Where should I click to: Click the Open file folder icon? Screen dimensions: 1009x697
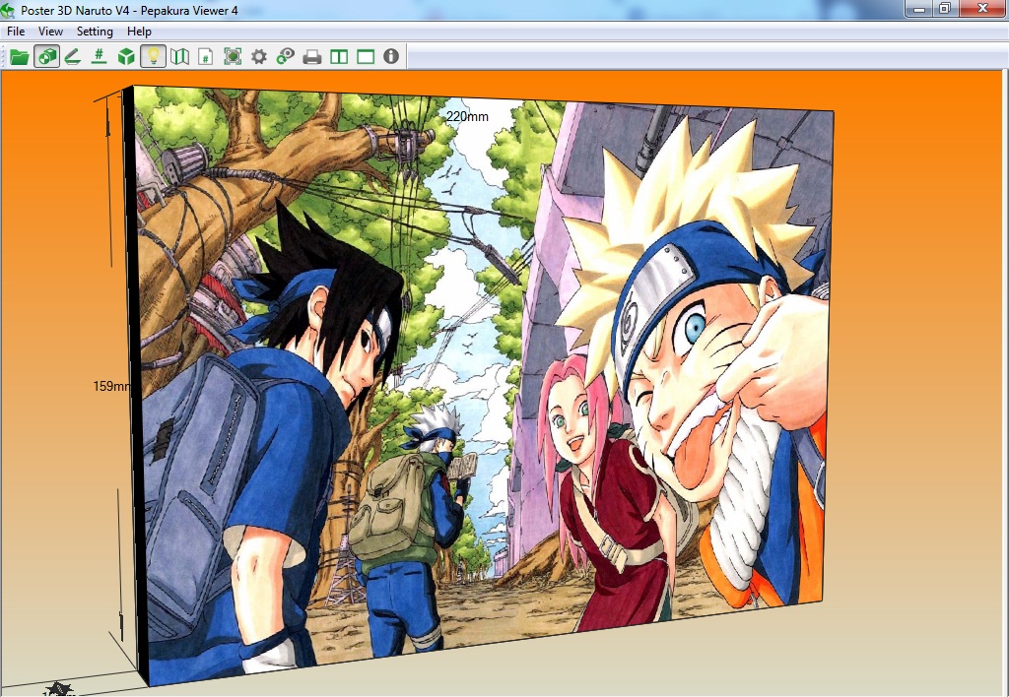[x=20, y=56]
